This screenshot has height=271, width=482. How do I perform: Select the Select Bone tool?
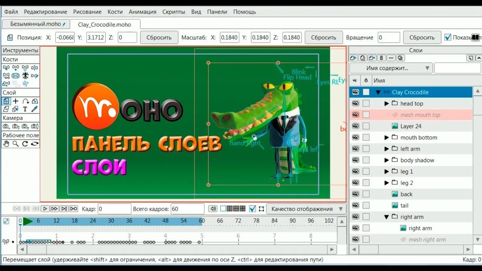(x=6, y=68)
